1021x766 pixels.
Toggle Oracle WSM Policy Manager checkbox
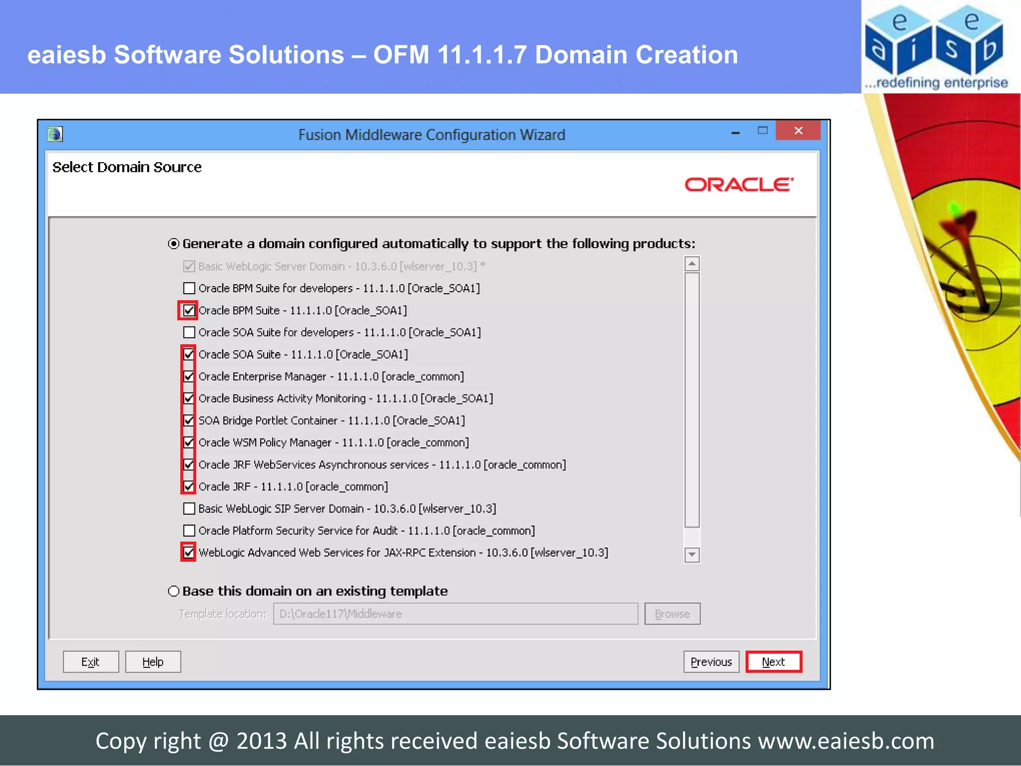click(189, 442)
